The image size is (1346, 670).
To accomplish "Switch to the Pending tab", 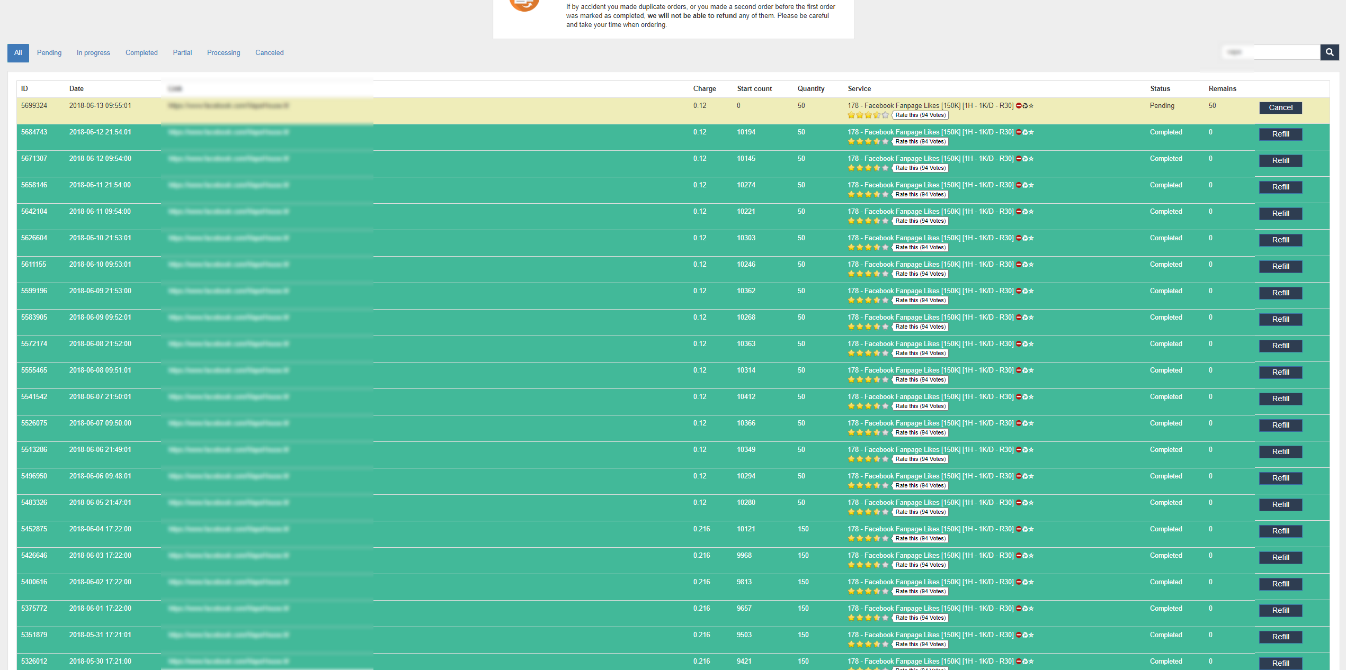I will 49,53.
